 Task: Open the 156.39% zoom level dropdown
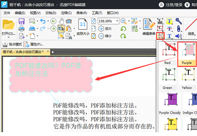point(117,21)
